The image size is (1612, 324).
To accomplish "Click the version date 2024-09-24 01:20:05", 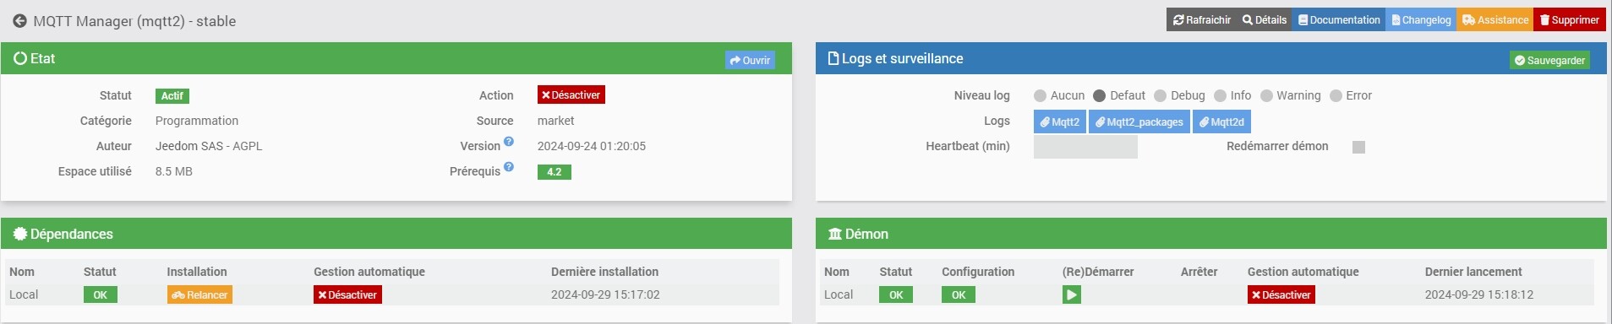I will point(592,146).
